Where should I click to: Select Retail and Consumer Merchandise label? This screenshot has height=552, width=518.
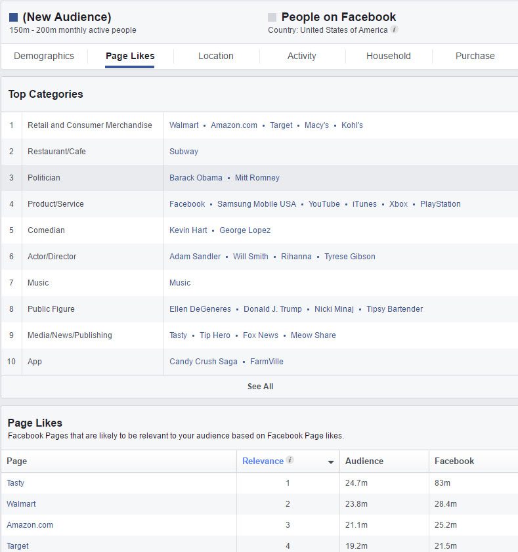tap(90, 125)
